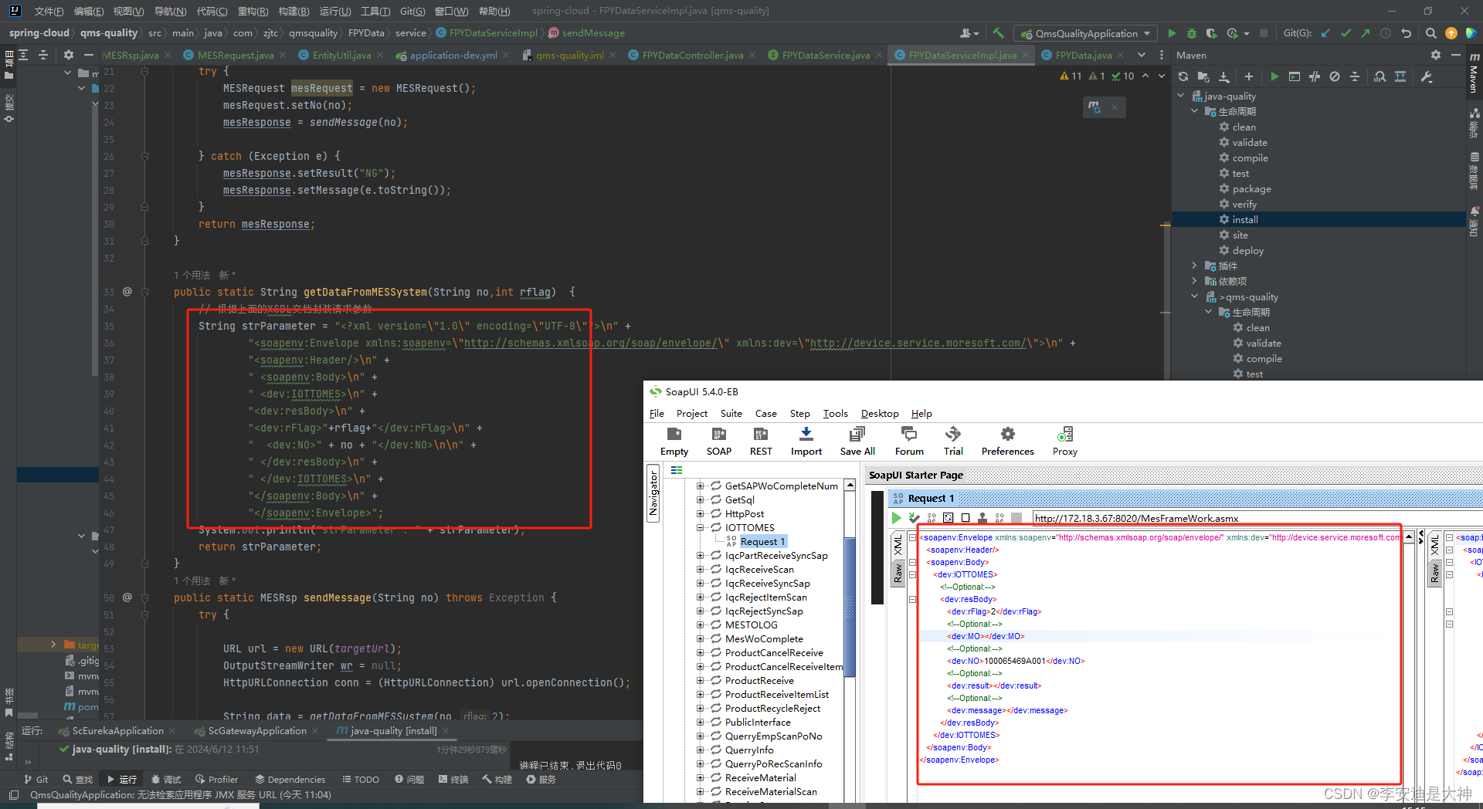Open SoapUI Project menu
Image resolution: width=1483 pixels, height=809 pixels.
click(x=692, y=414)
